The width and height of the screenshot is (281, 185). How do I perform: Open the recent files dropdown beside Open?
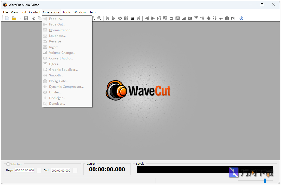pos(21,18)
